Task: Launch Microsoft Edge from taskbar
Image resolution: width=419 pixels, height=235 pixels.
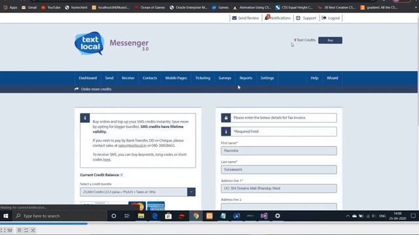Action: pyautogui.click(x=155, y=216)
